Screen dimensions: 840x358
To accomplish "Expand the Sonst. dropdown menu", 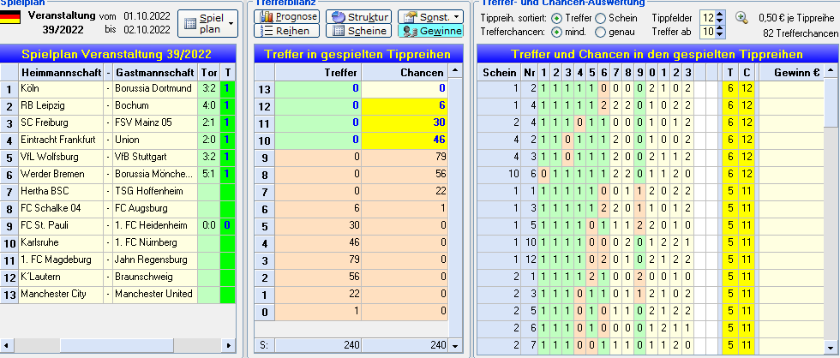I will pyautogui.click(x=430, y=16).
